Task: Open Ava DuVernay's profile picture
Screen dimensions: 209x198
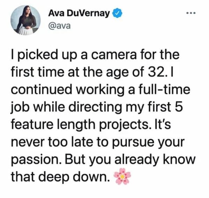Action: point(25,20)
